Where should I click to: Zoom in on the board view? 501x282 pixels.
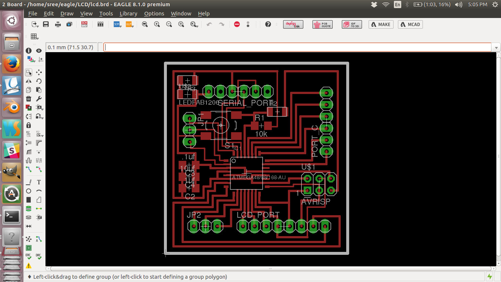point(157,24)
